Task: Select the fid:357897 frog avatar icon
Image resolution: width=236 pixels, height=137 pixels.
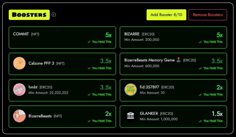Action: click(130, 90)
